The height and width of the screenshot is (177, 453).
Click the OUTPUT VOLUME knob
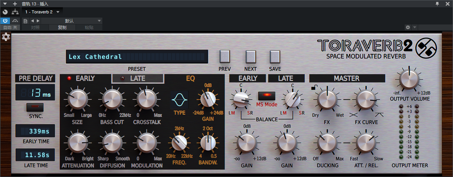409,80
